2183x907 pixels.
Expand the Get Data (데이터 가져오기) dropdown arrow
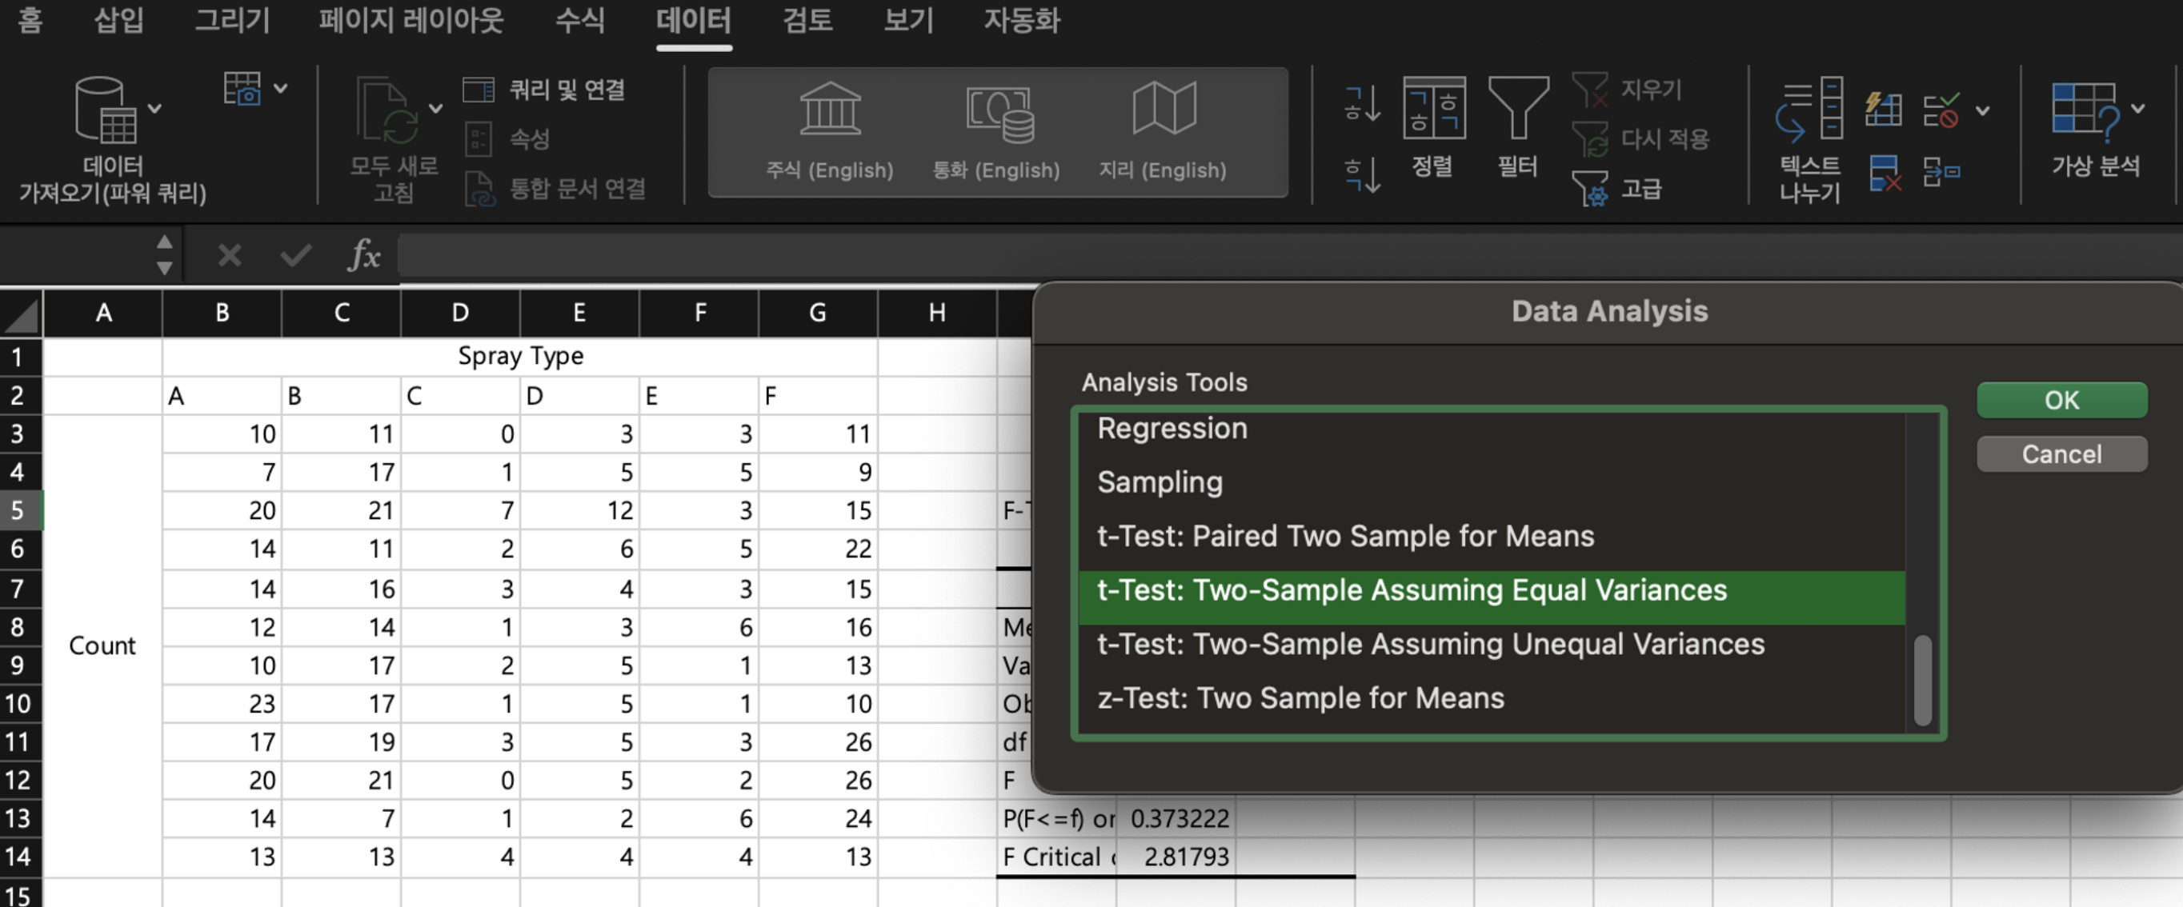tap(155, 109)
